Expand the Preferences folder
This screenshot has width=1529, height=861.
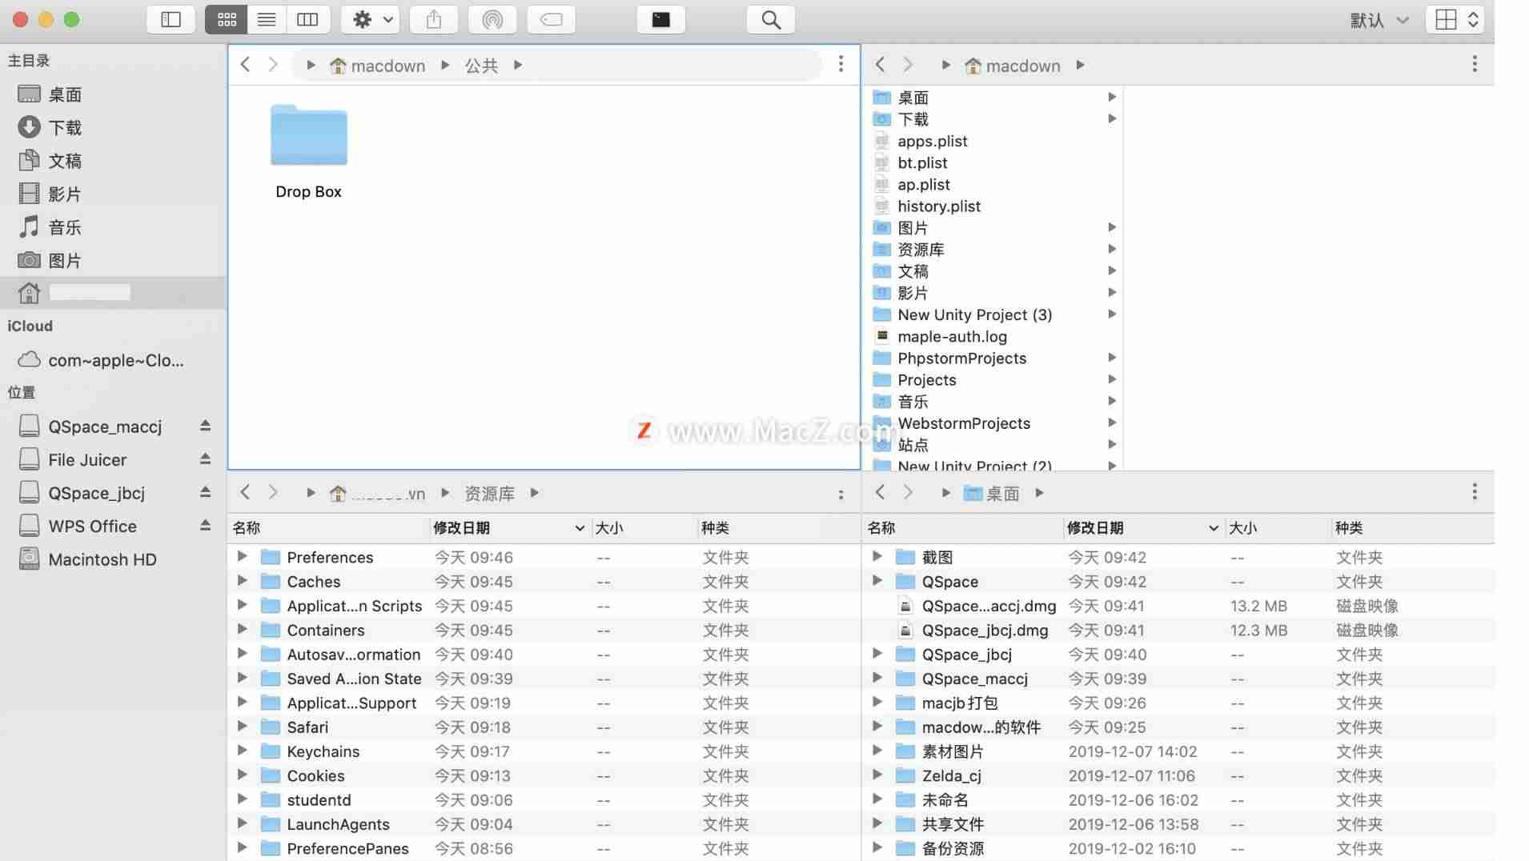[x=242, y=556]
